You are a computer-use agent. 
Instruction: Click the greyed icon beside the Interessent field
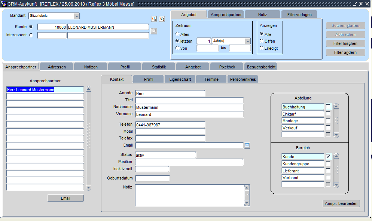[x=154, y=31]
